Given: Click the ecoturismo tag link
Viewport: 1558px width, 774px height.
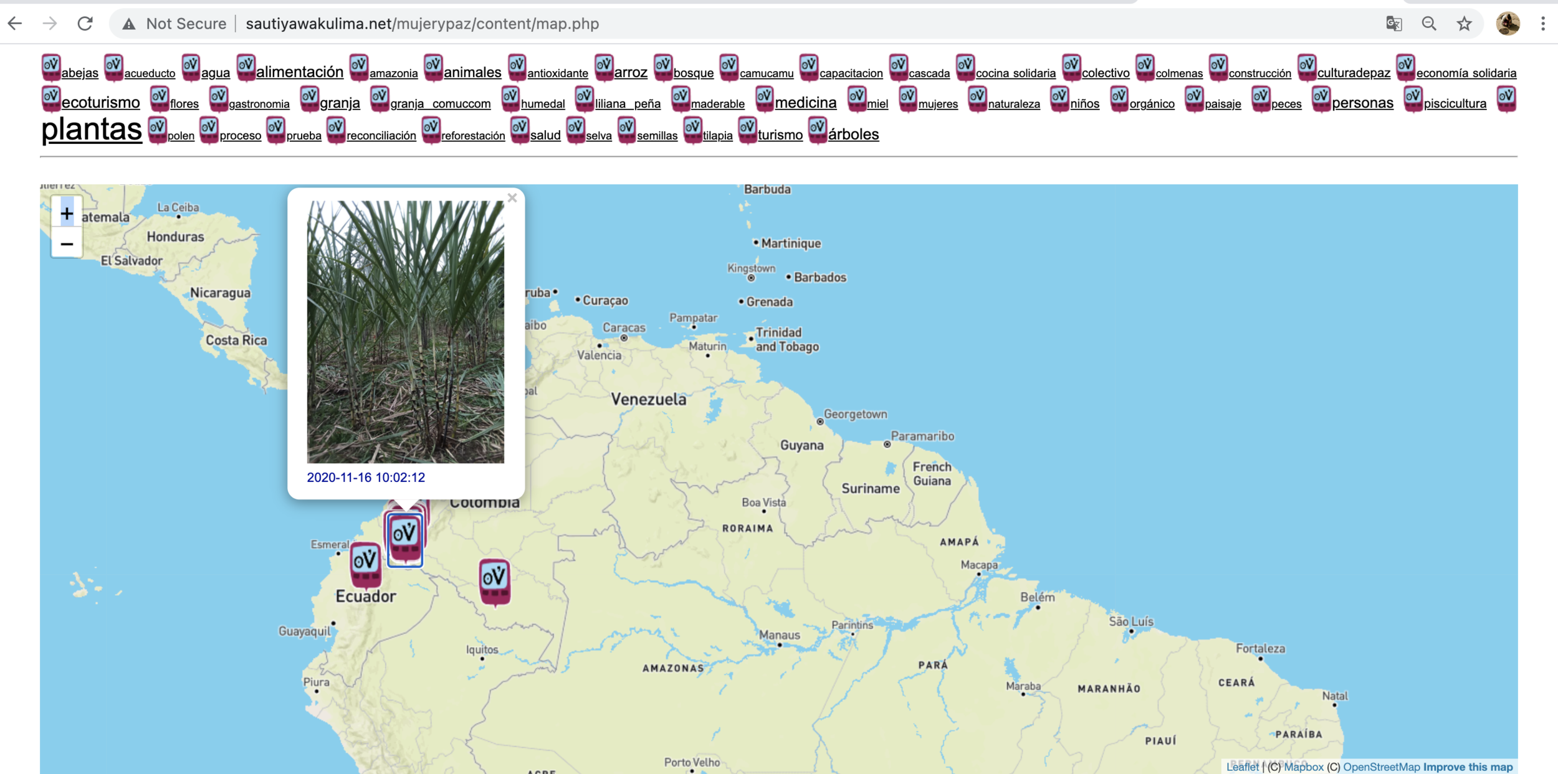Looking at the screenshot, I should 100,103.
